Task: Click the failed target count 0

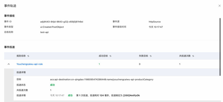Action: [x=140, y=64]
